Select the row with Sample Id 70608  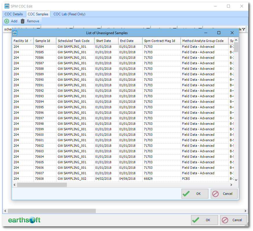tap(45, 179)
